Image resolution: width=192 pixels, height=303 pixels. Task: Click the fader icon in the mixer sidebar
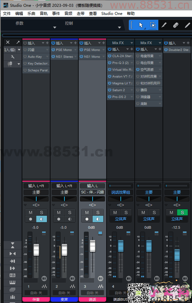pyautogui.click(x=10, y=64)
